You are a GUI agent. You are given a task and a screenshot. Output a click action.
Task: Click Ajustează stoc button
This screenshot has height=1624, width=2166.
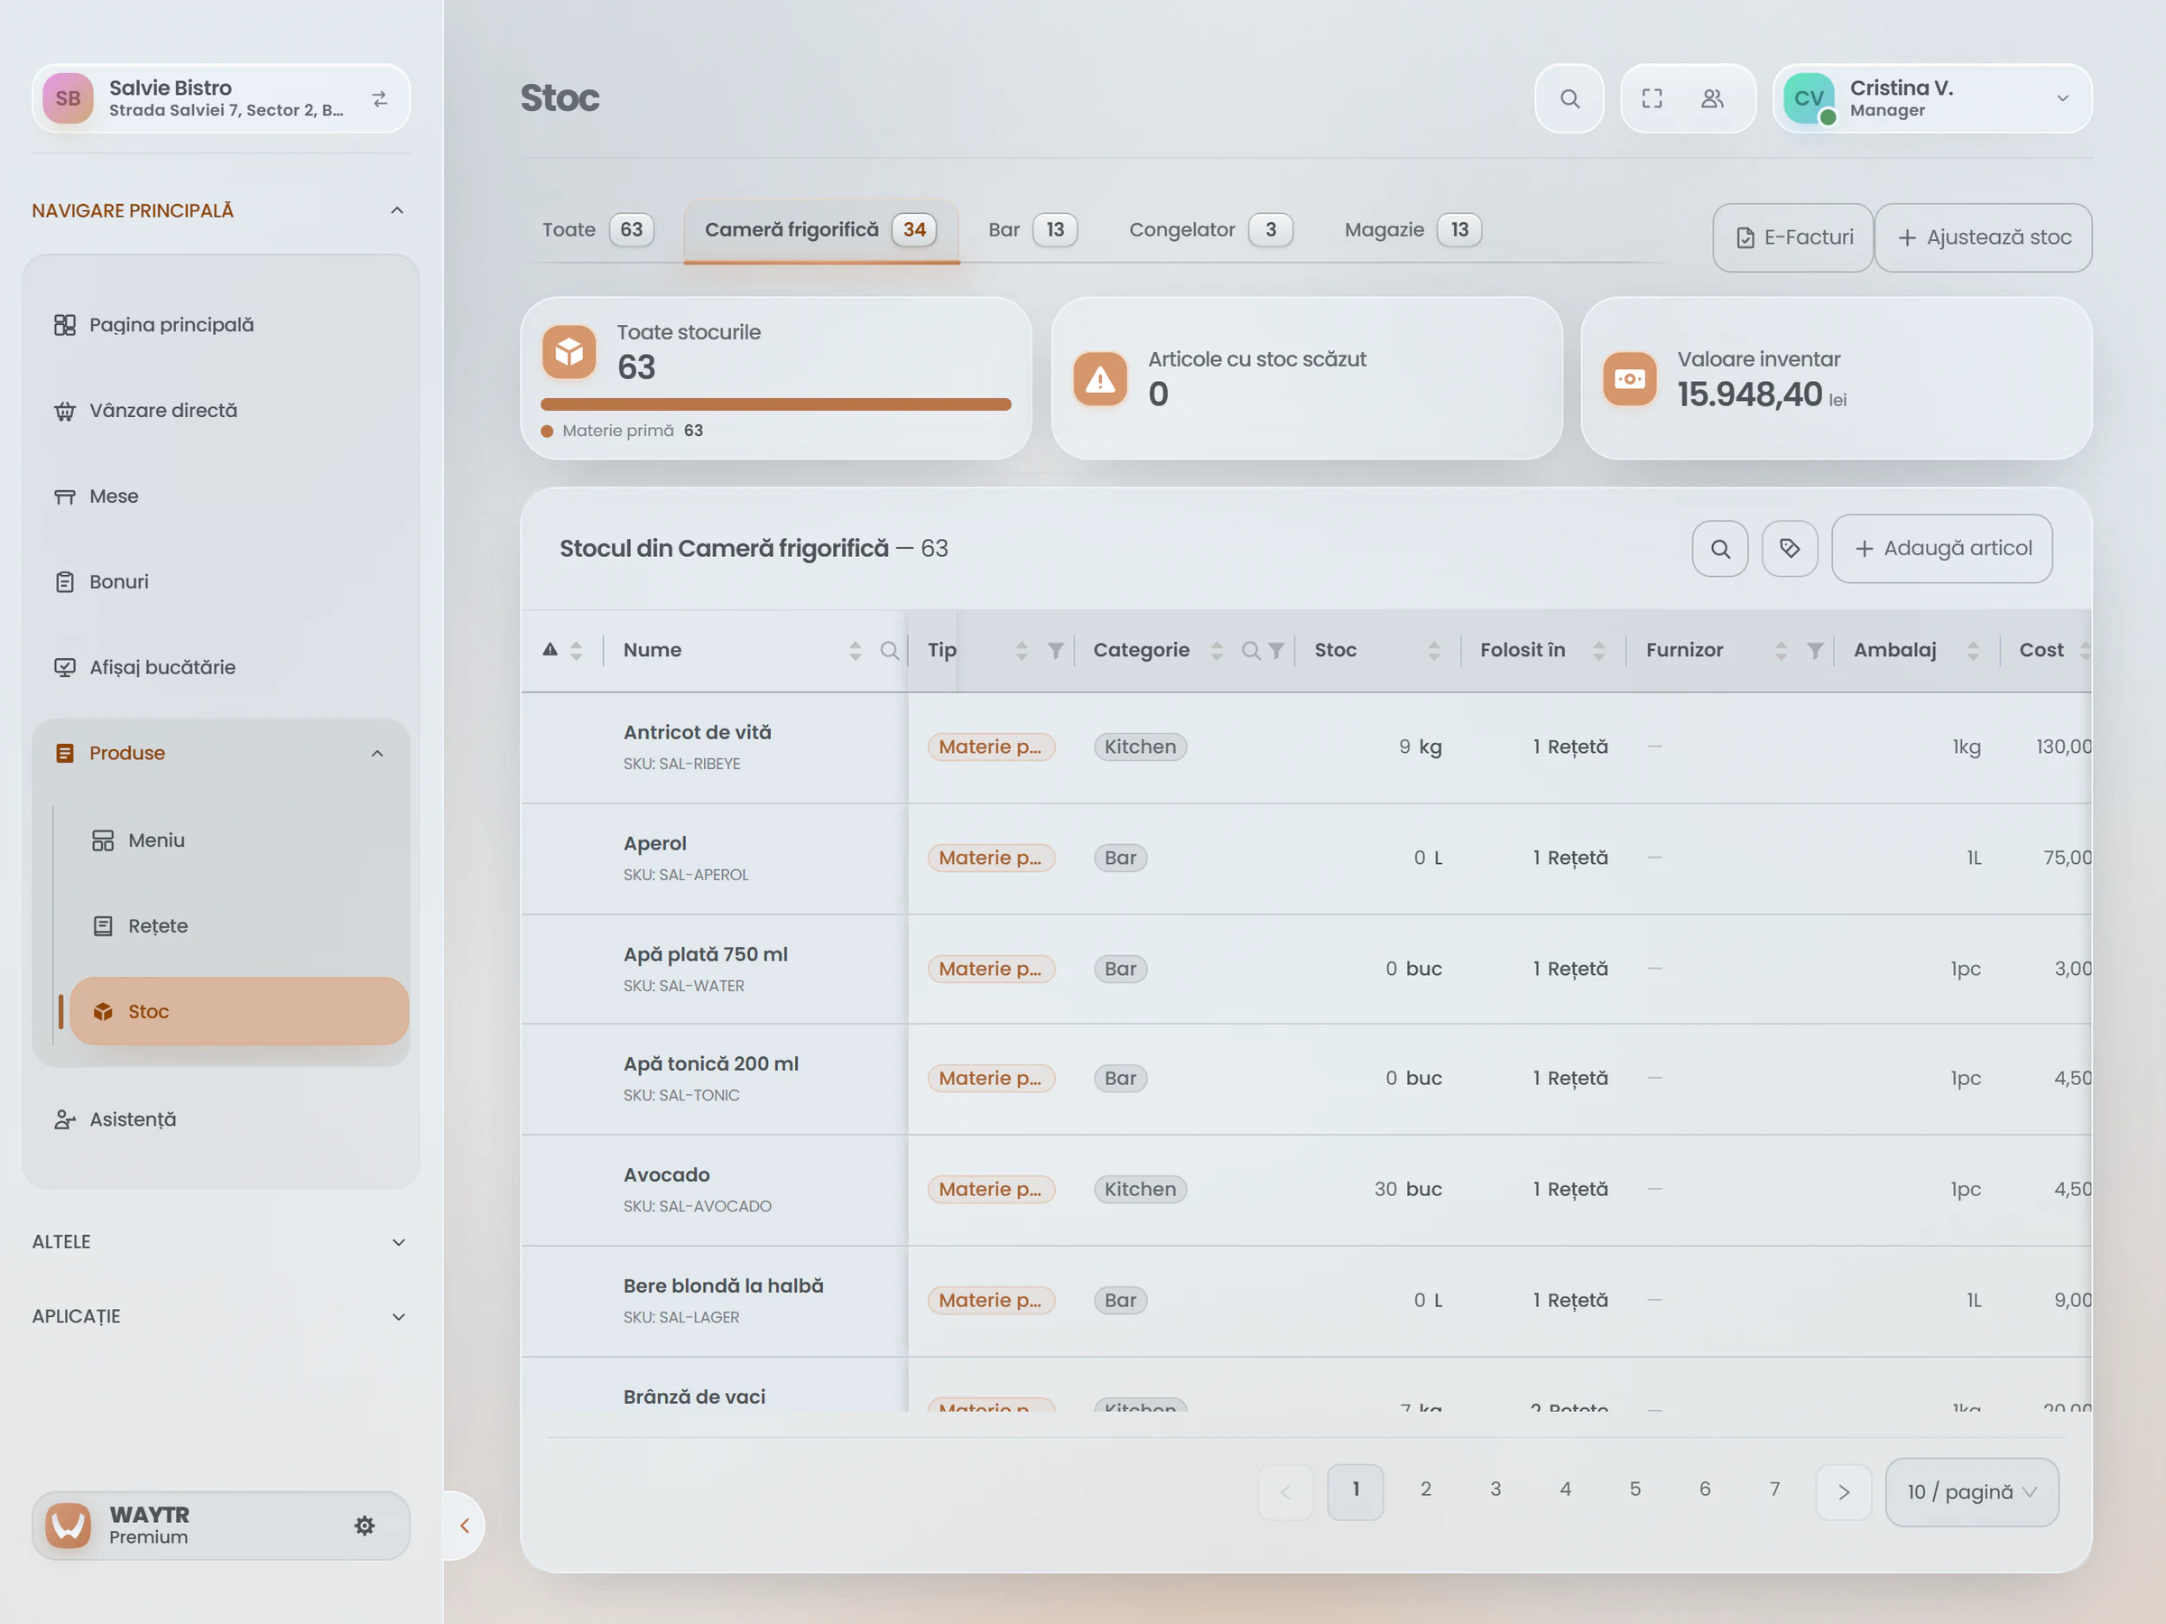[x=1983, y=237]
